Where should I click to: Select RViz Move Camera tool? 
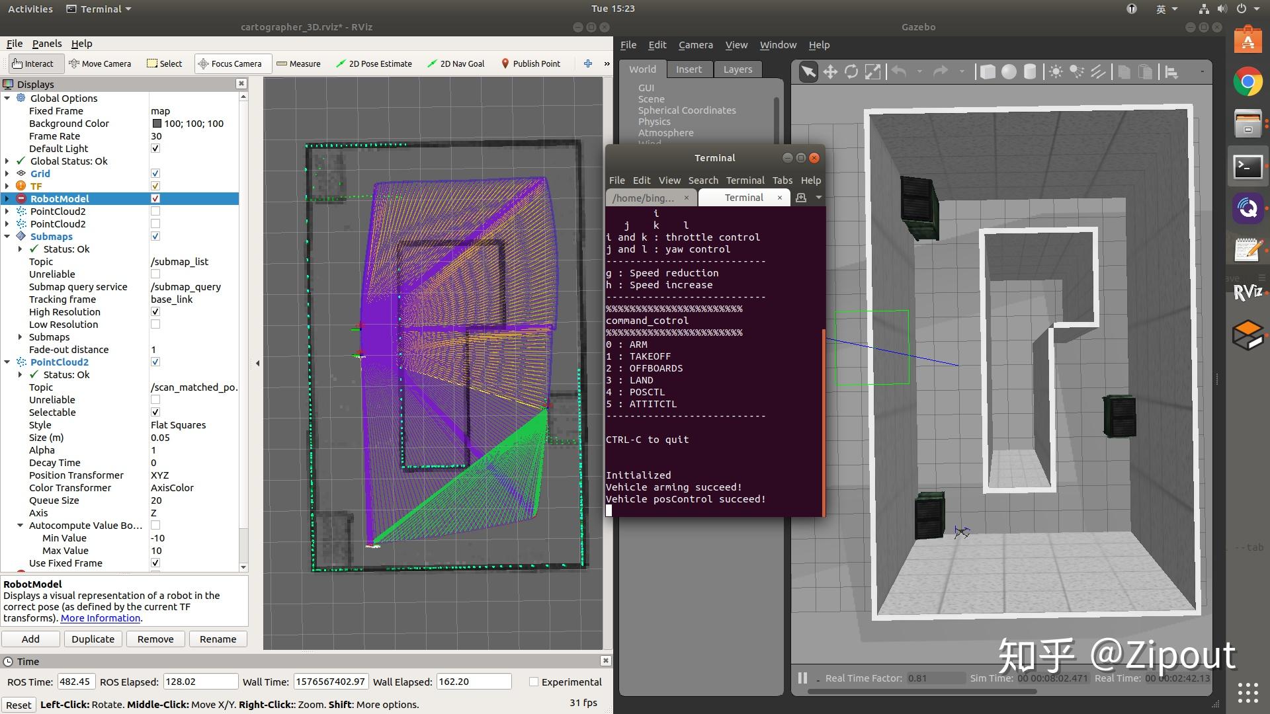click(100, 63)
